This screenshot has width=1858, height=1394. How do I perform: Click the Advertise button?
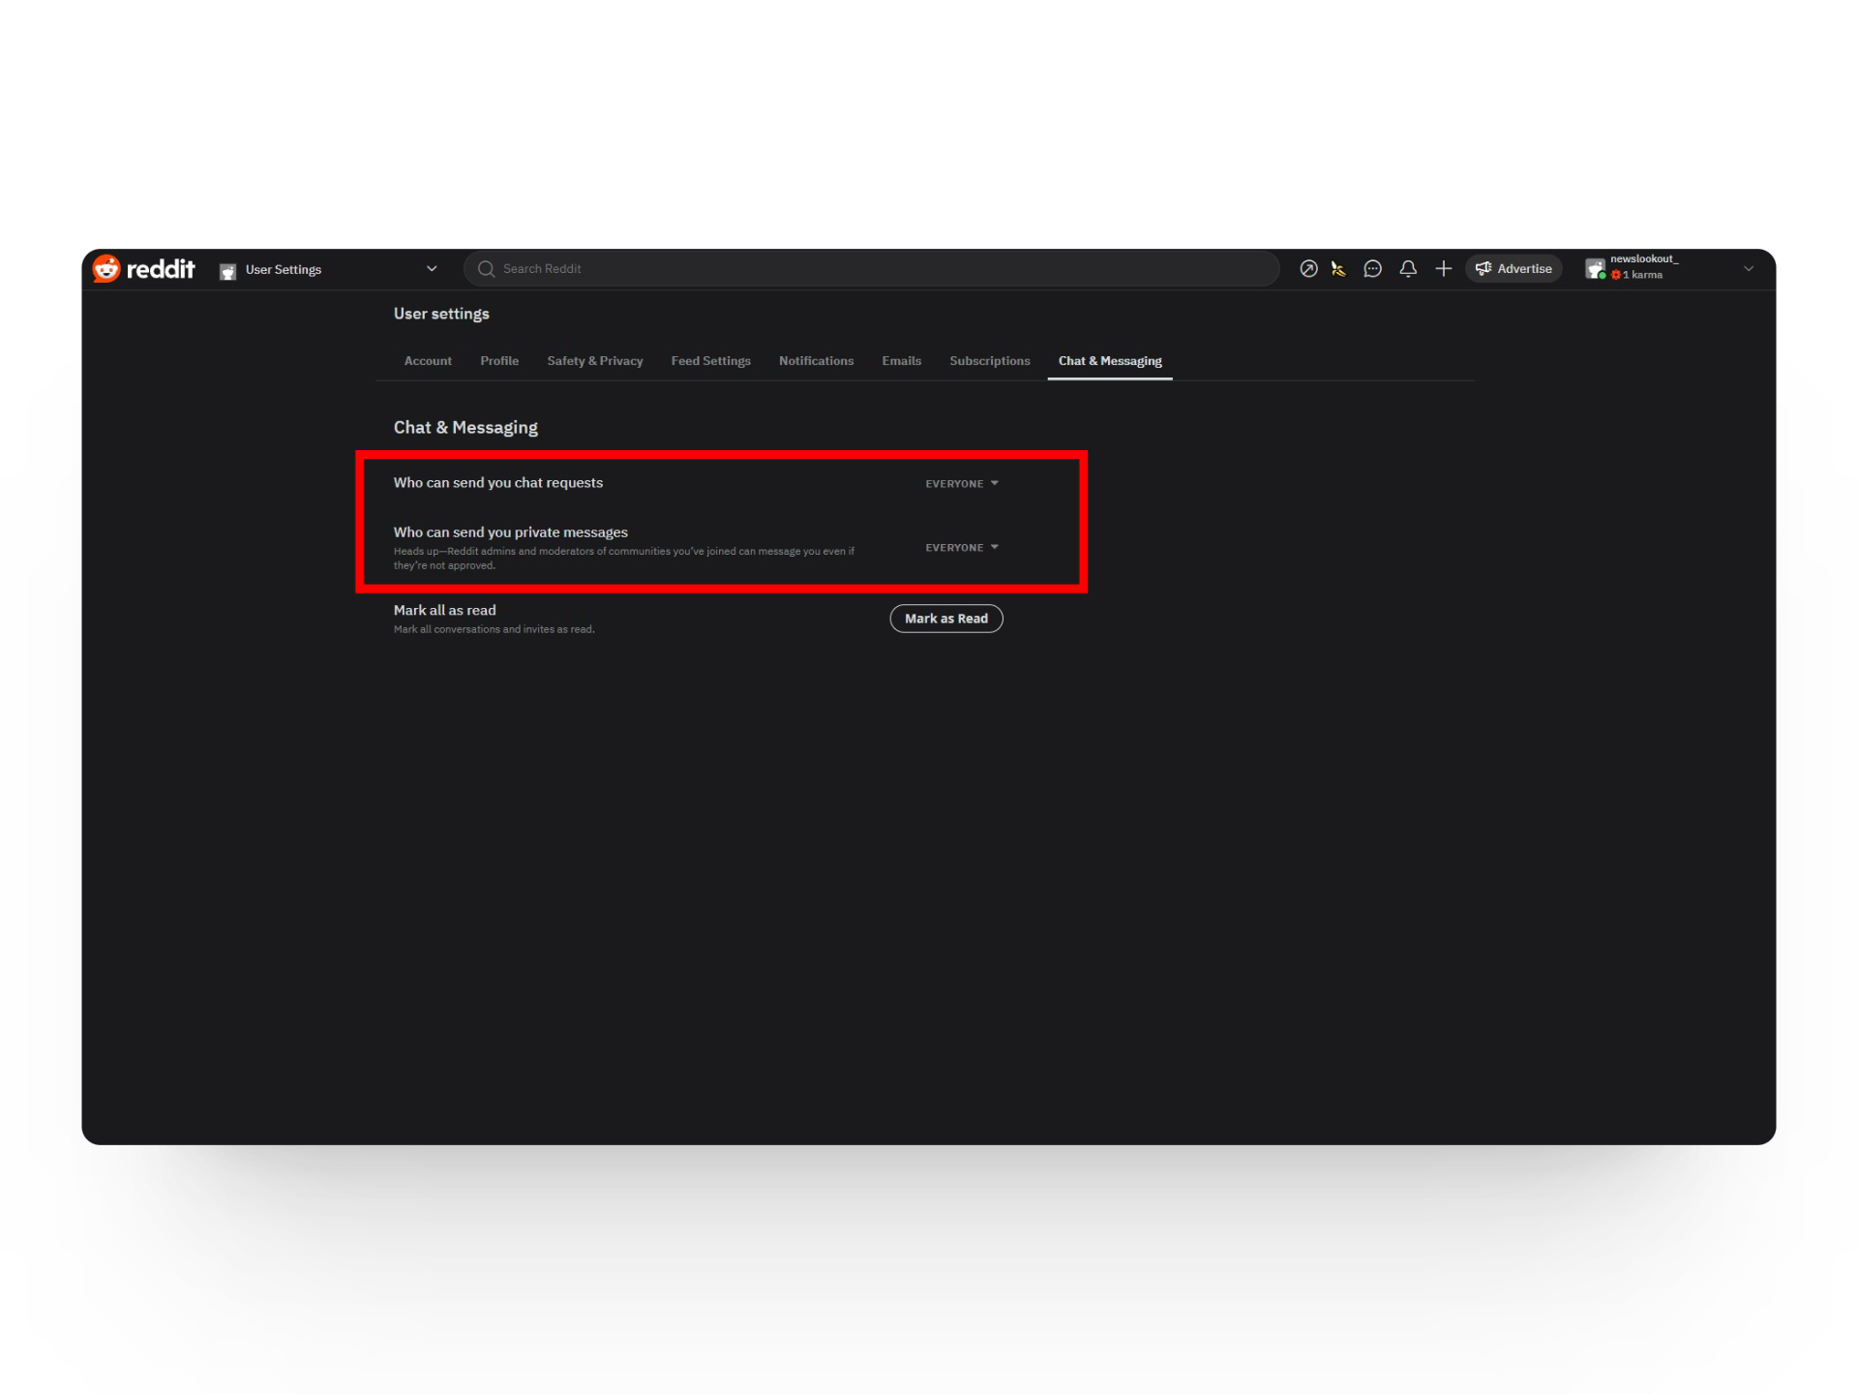1513,268
